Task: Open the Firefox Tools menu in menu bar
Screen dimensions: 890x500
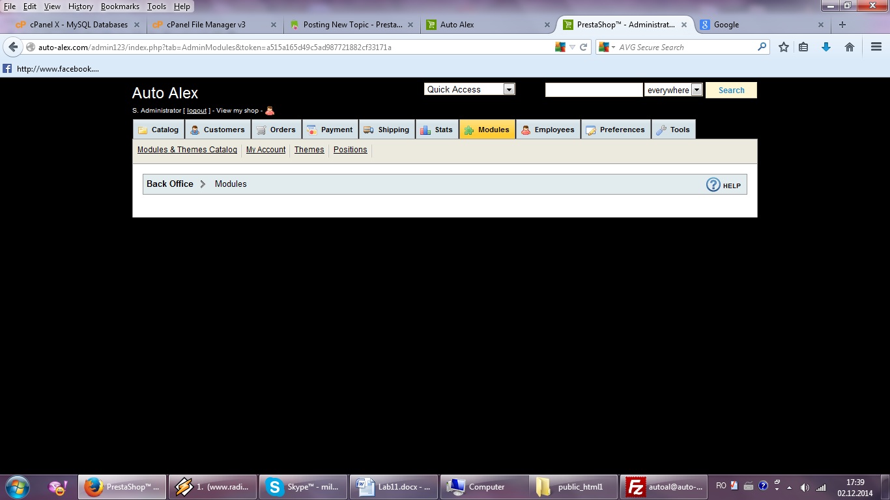Action: point(156,7)
